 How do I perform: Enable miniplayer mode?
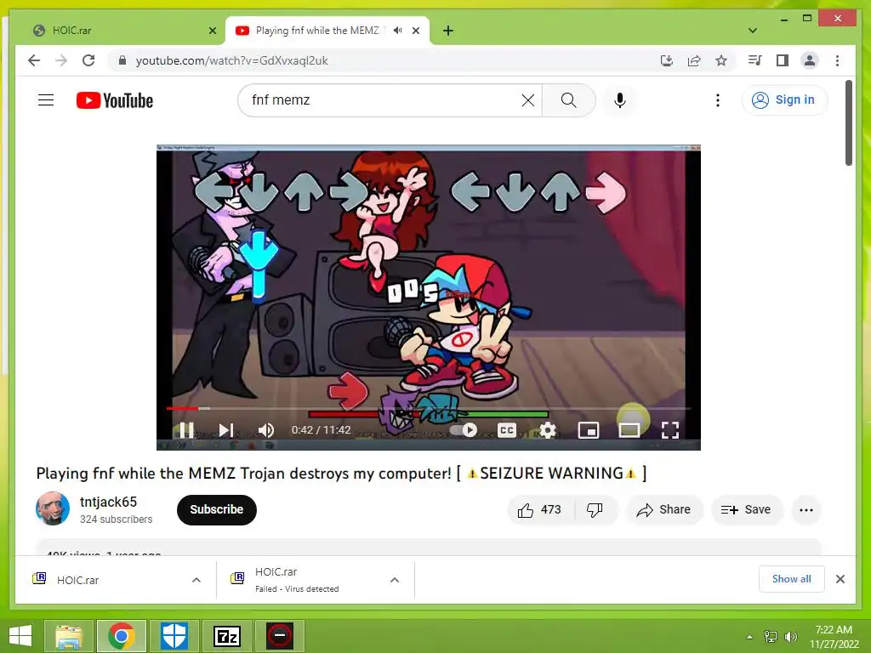tap(589, 429)
